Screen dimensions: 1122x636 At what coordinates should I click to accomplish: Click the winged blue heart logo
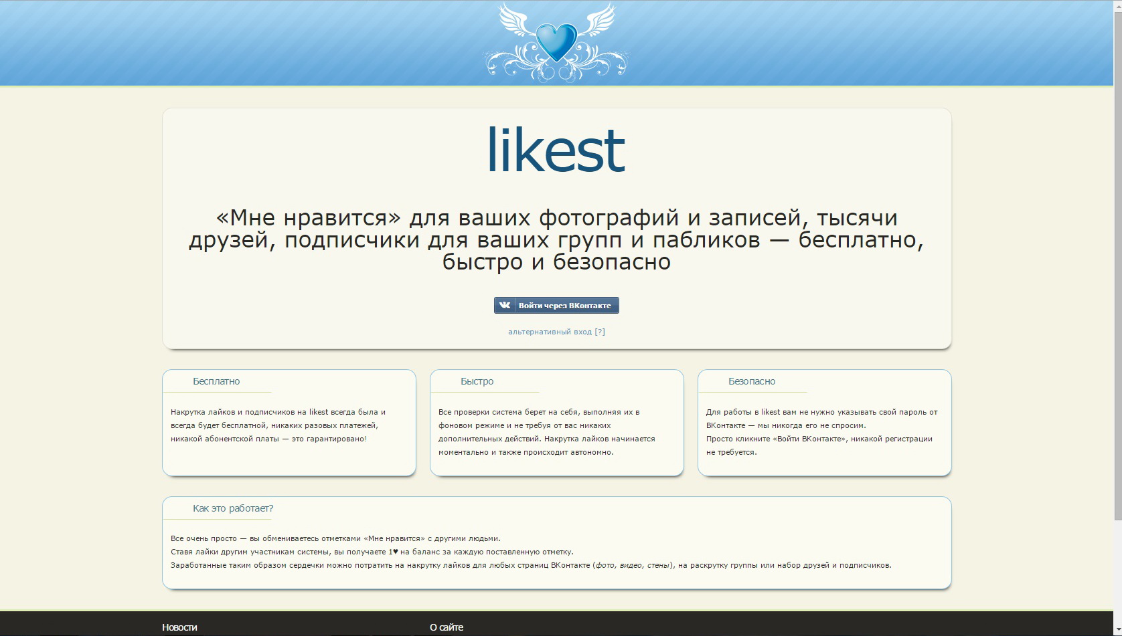(x=556, y=42)
